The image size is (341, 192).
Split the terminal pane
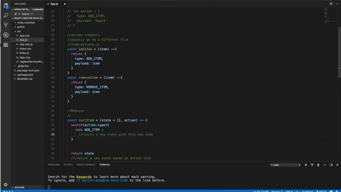[x=312, y=165]
